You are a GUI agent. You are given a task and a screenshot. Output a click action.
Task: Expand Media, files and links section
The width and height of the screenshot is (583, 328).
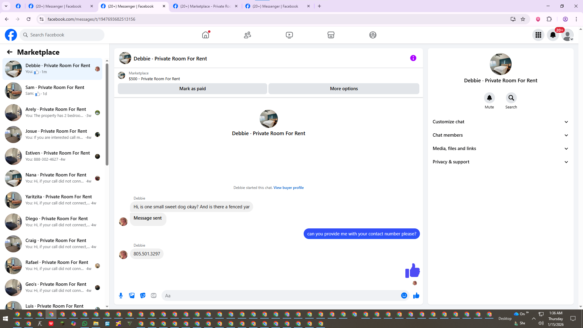[x=500, y=149]
